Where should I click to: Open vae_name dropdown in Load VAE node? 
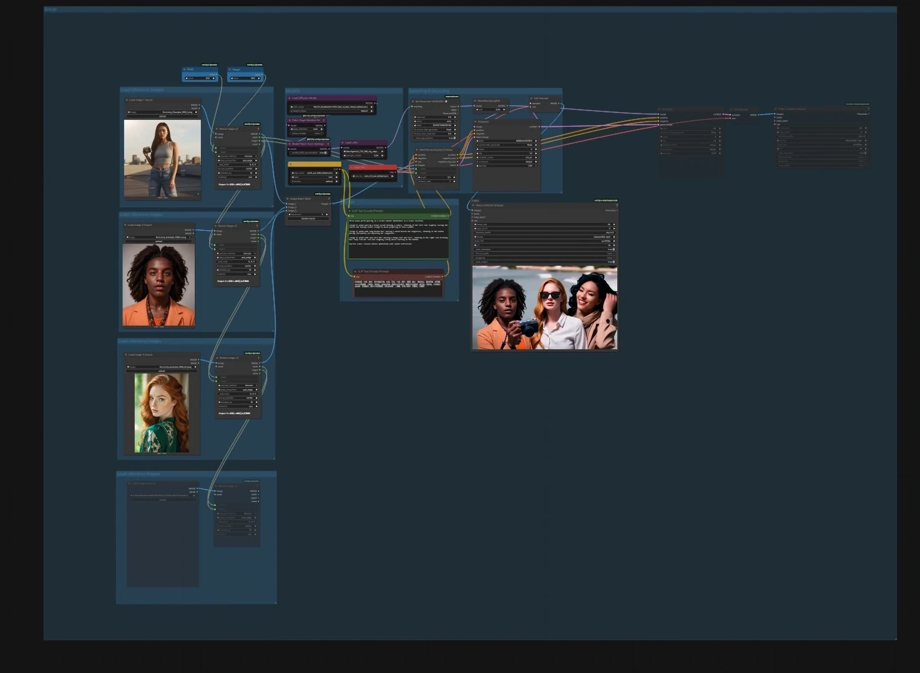click(373, 176)
